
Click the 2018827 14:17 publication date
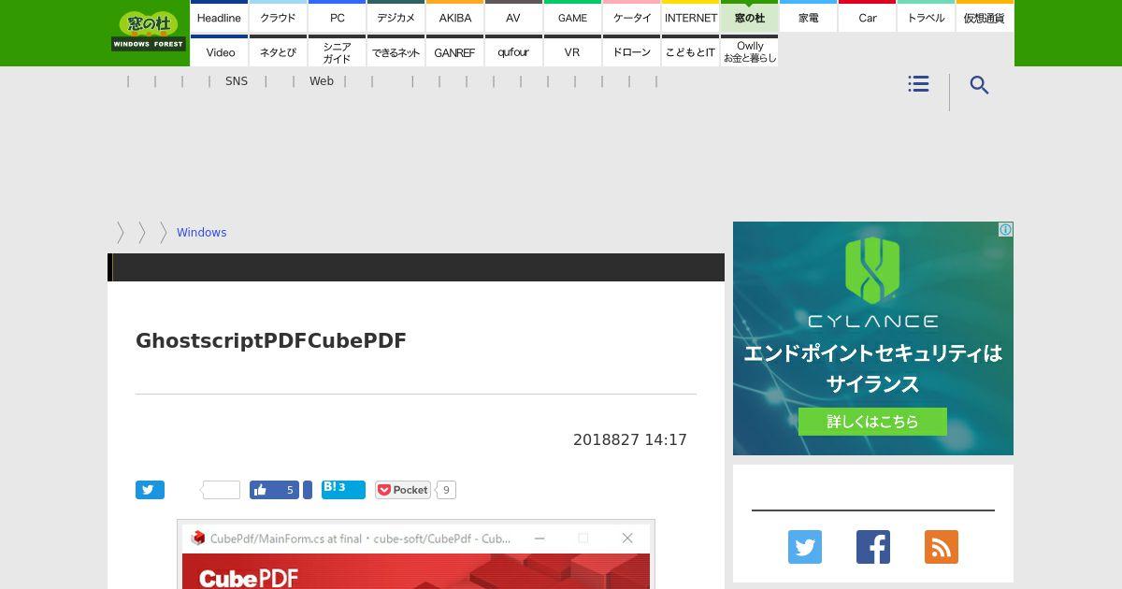pyautogui.click(x=630, y=439)
